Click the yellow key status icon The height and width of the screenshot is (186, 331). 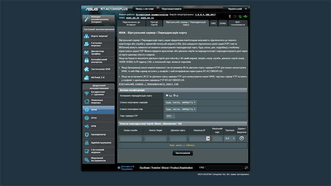[x=230, y=17]
